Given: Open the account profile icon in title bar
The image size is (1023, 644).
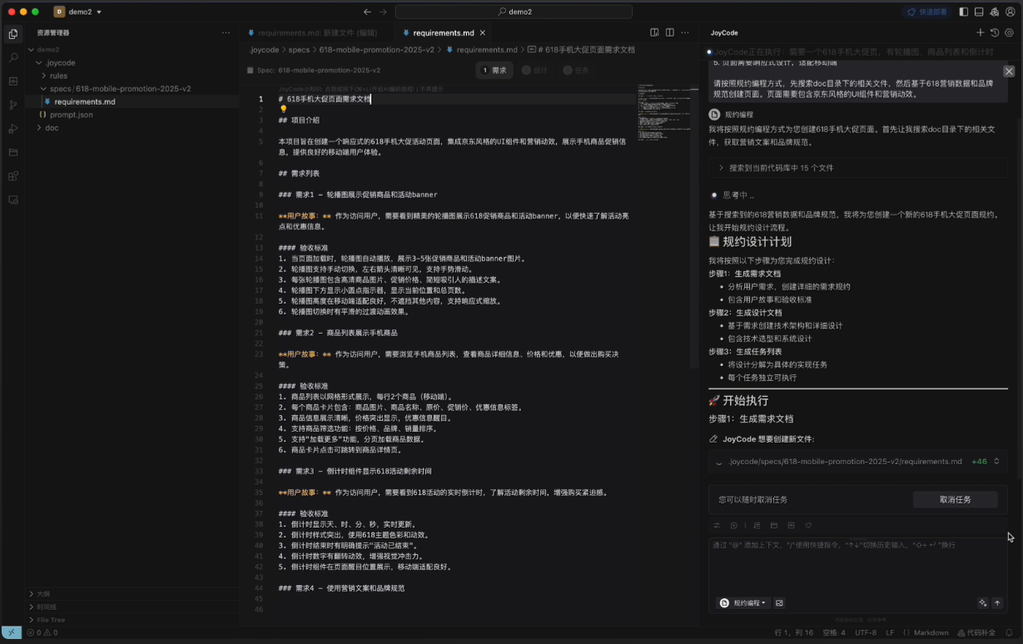Looking at the screenshot, I should 1011,12.
